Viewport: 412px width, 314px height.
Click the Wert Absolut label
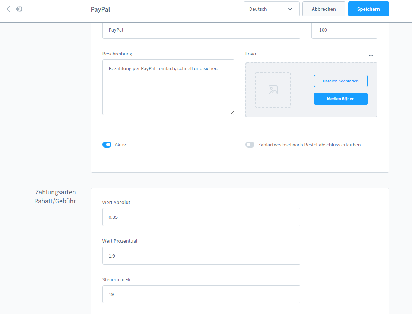116,203
